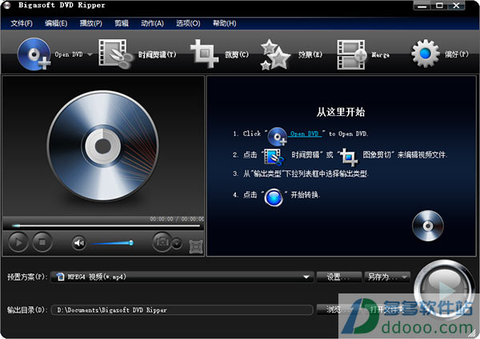Image resolution: width=480 pixels, height=339 pixels.
Task: Click the app logo in title bar
Action: 6,6
